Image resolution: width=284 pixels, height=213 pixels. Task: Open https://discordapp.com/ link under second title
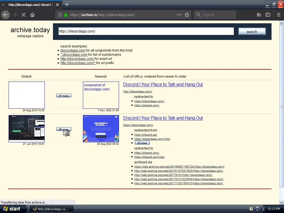tap(138, 125)
